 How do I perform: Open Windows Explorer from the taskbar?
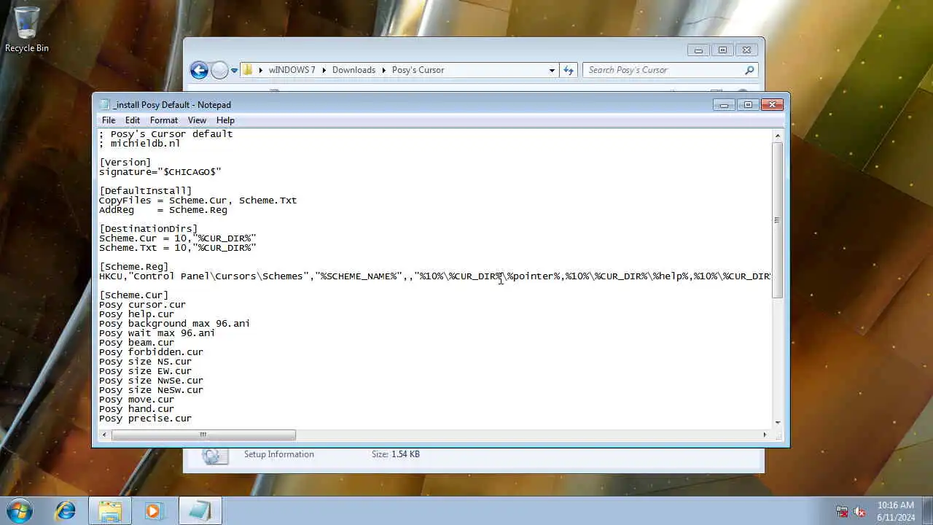(x=110, y=510)
